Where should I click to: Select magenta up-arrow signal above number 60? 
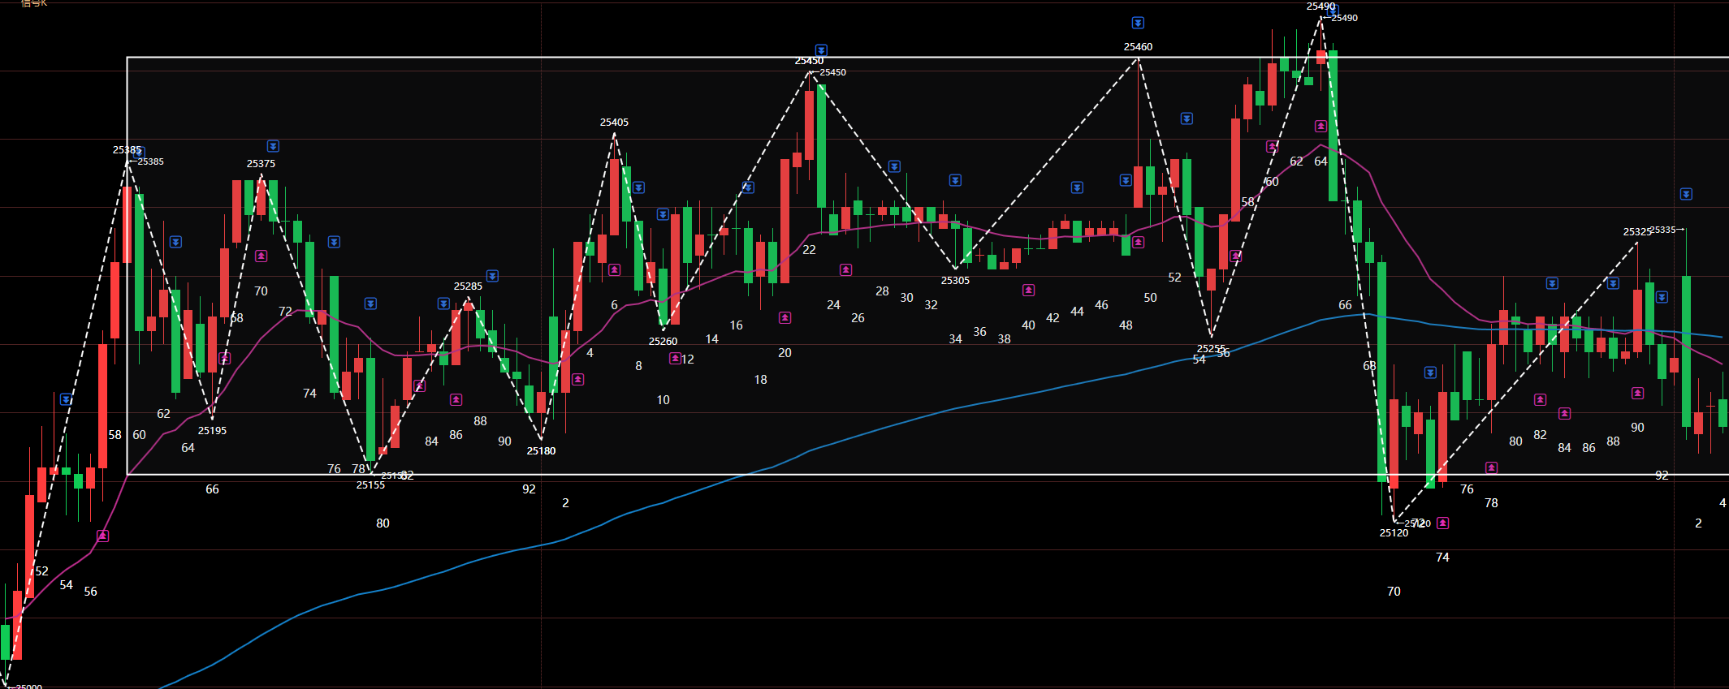(1272, 147)
